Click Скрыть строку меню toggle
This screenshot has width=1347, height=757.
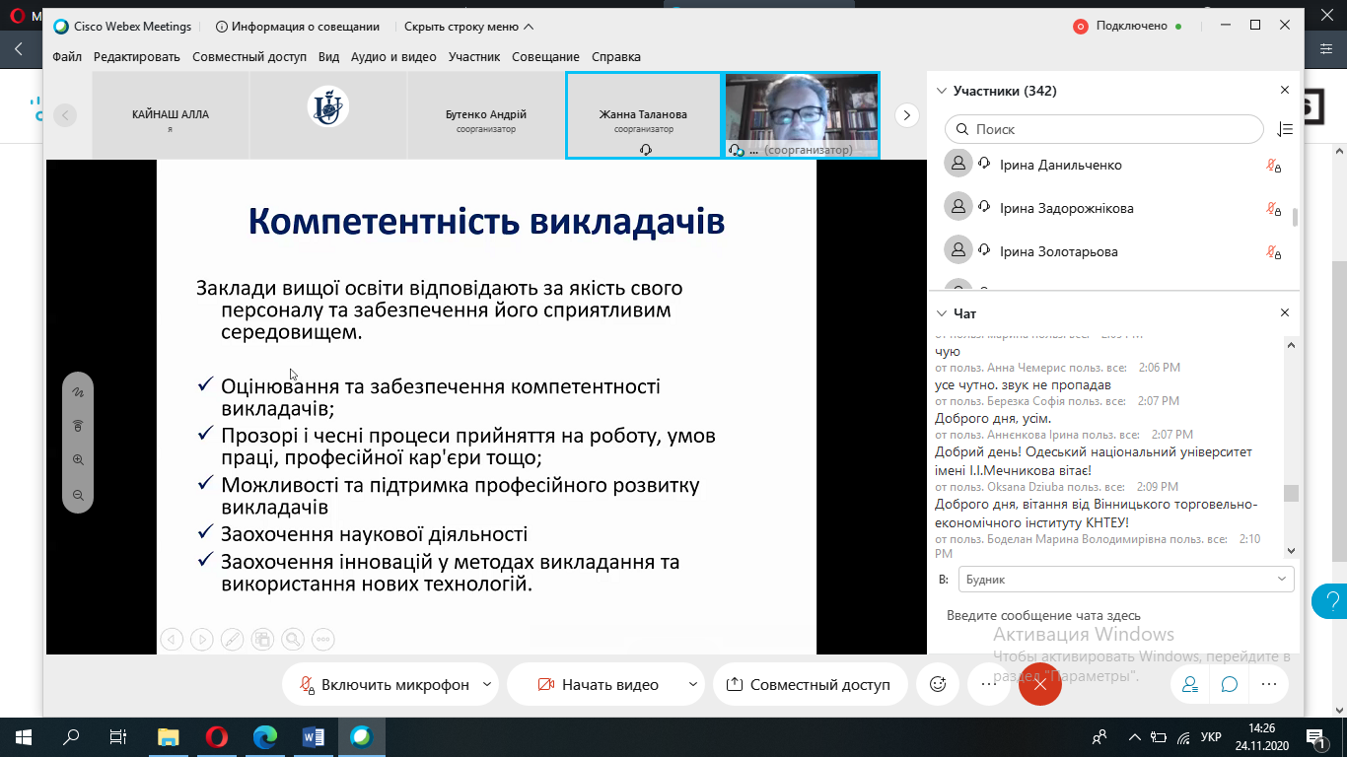(x=469, y=27)
